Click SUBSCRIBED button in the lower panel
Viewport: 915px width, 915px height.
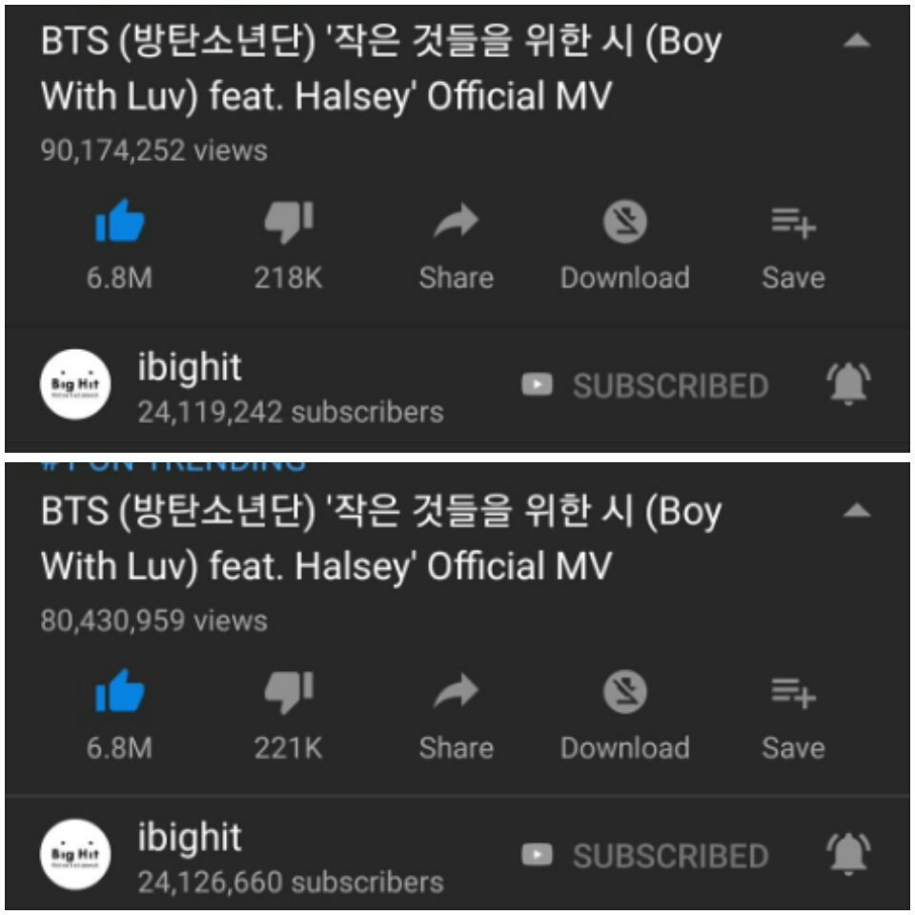(x=645, y=856)
